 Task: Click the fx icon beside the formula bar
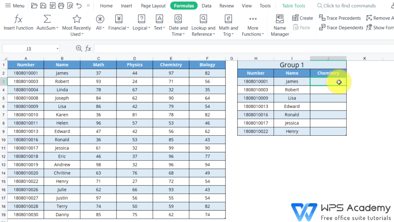click(88, 49)
